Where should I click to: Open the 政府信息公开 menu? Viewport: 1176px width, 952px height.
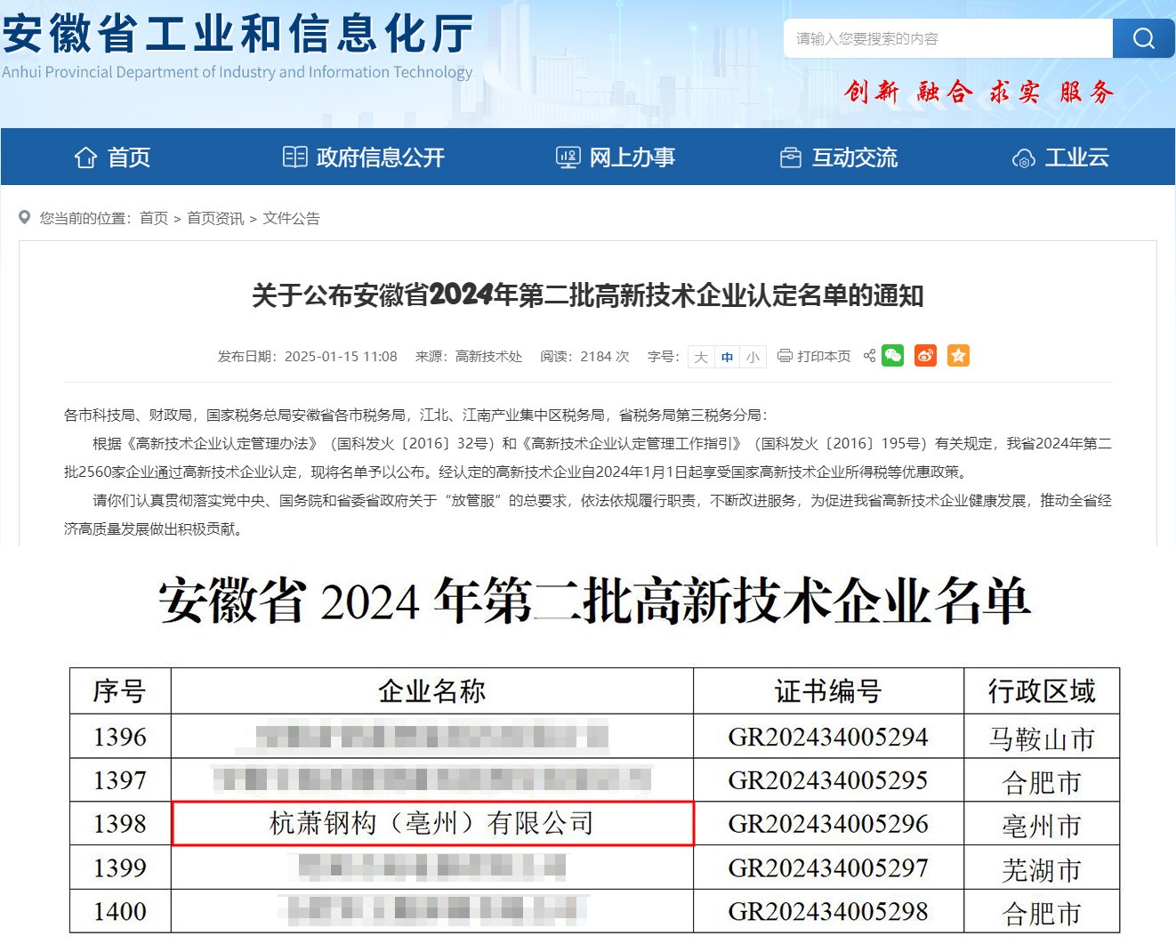[380, 157]
